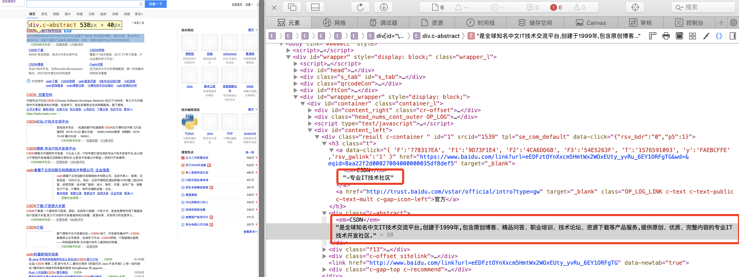Screen dimensions: 739x277
Task: Close the Web Inspector panel
Action: (274, 8)
